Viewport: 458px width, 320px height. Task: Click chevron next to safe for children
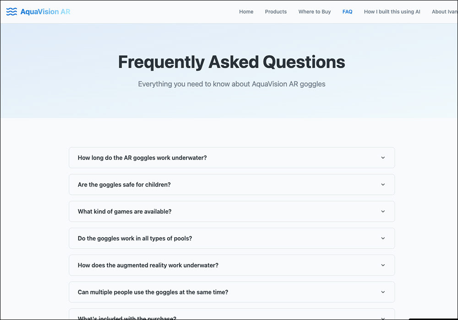(x=383, y=185)
